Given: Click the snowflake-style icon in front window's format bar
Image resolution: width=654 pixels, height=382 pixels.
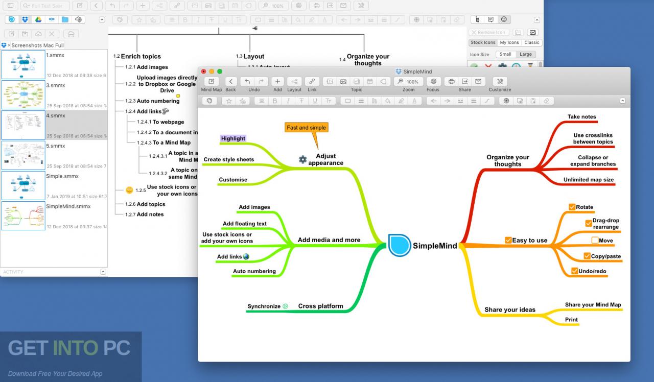Looking at the screenshot, I should [x=506, y=101].
